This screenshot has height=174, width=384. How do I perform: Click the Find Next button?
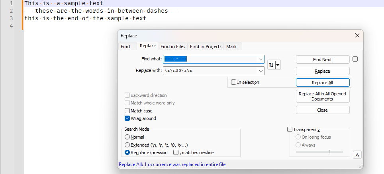click(323, 59)
